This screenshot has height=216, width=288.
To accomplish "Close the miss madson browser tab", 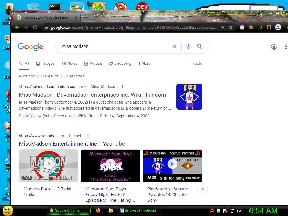I will (x=76, y=17).
